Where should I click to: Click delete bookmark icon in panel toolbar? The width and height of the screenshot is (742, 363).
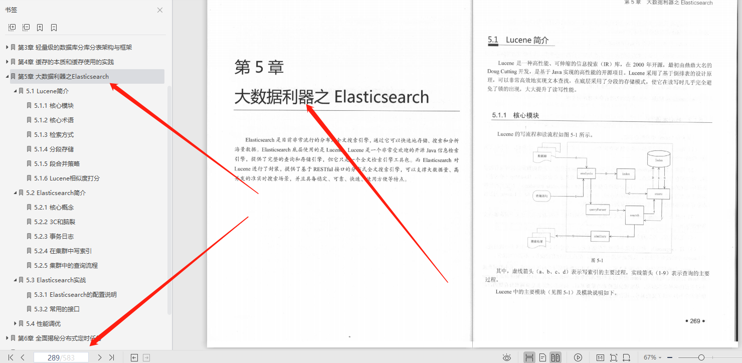tap(54, 28)
